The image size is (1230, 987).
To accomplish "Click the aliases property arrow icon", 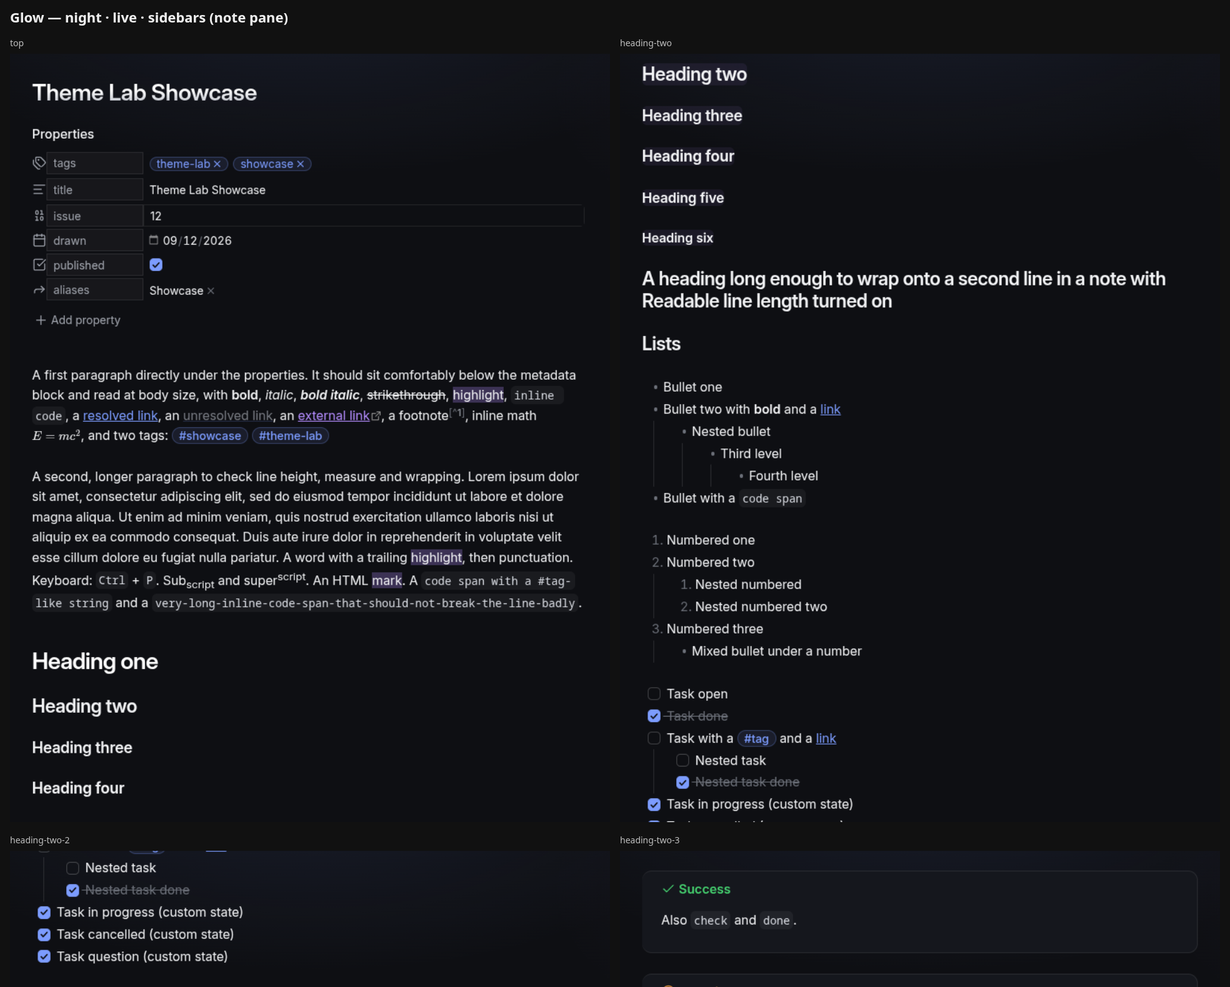I will (39, 290).
